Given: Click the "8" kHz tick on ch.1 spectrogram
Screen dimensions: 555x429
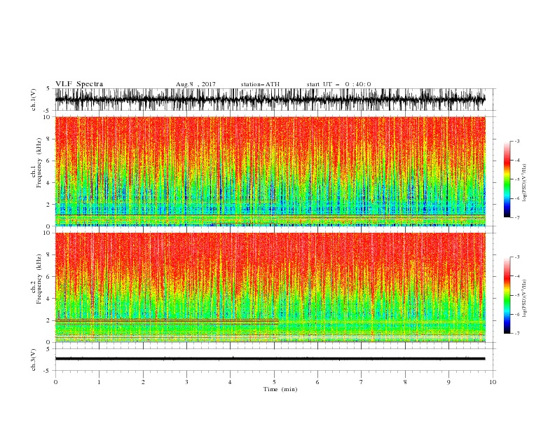Looking at the screenshot, I should [x=49, y=139].
